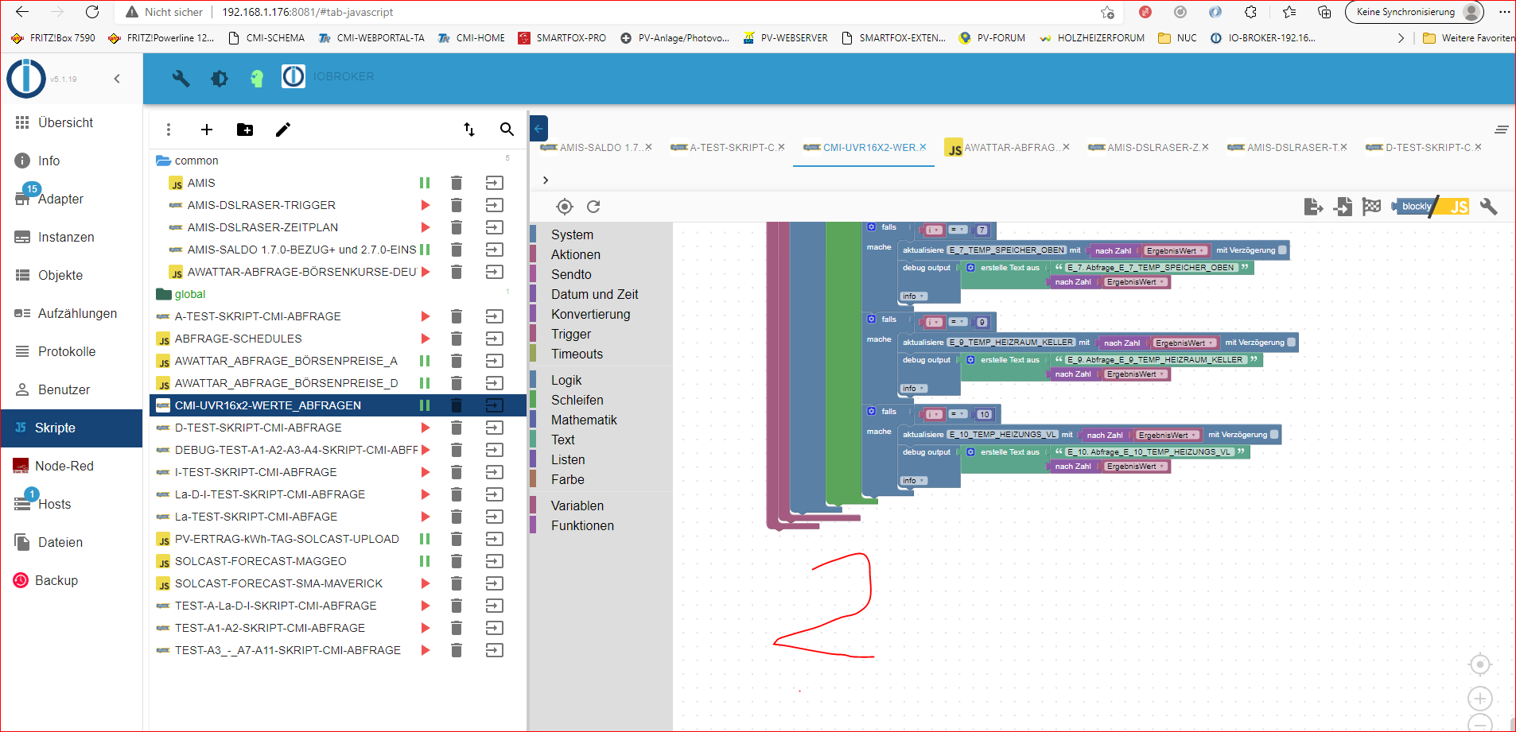The image size is (1516, 732).
Task: Open 'info' dropdown under E_10 debug output
Action: point(914,481)
